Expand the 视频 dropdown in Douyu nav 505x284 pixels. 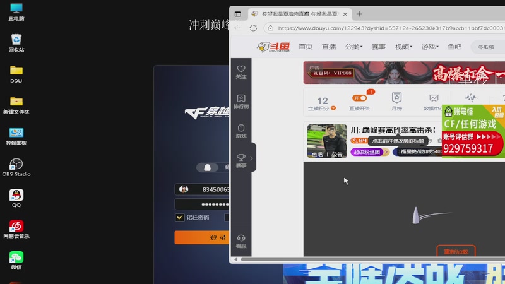pos(403,47)
